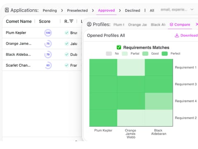Click Plum Kepler's Requirement 2 cell
Viewport: 198px width, 149px height.
103,118
